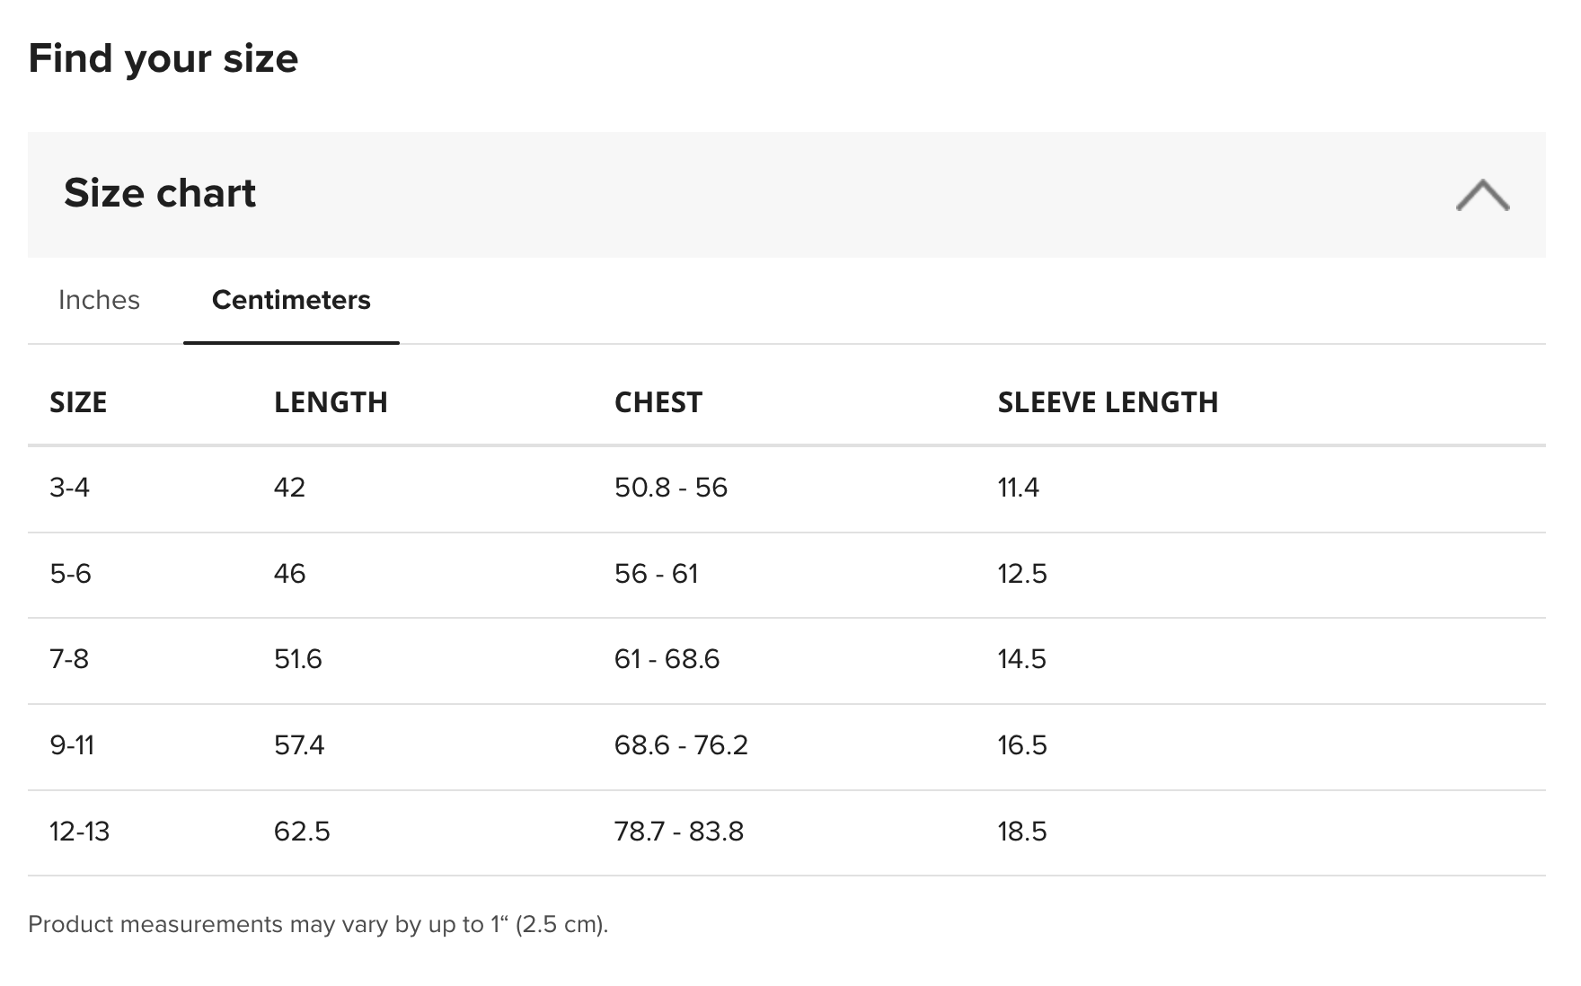The image size is (1581, 986).
Task: Click the 18.5 sleeve length value
Action: [1022, 832]
